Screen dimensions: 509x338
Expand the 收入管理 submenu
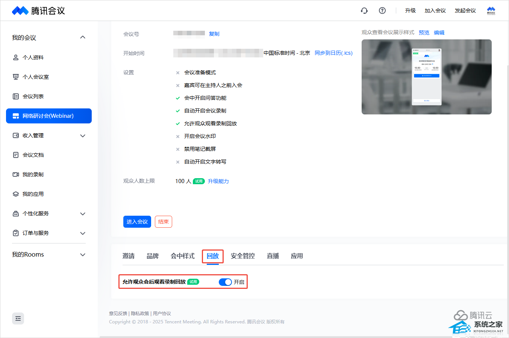pos(83,135)
